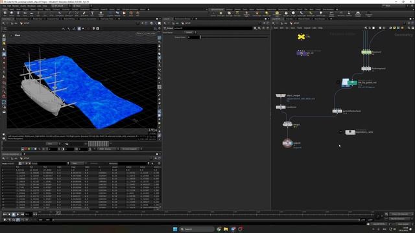Click the Output Index slider handle

pos(200,38)
